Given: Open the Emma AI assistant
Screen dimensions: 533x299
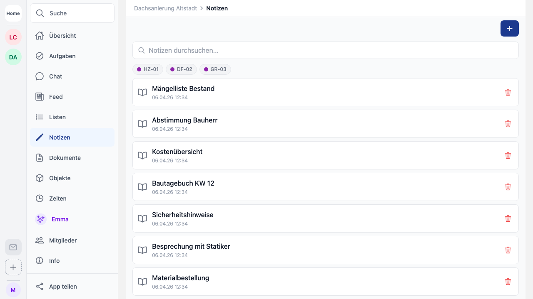Looking at the screenshot, I should (x=60, y=219).
